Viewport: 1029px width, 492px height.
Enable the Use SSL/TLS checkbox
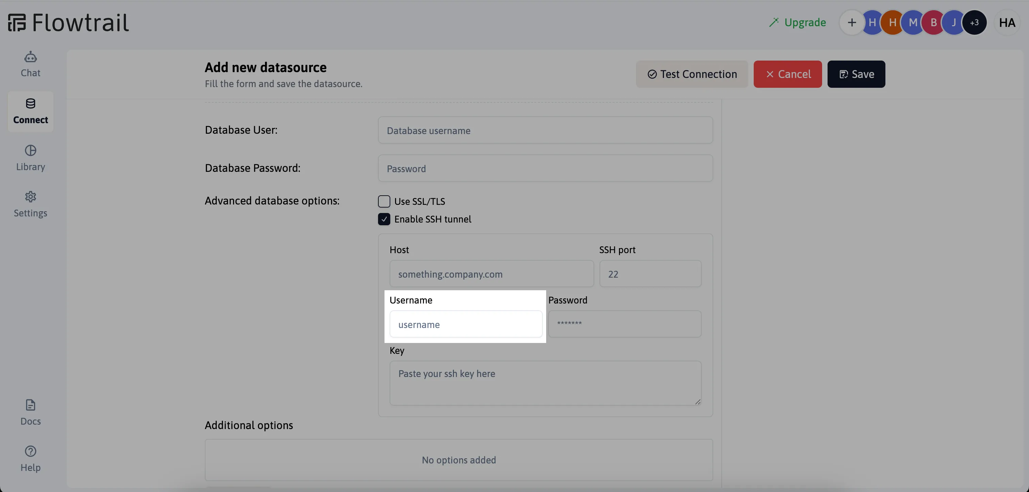[384, 201]
